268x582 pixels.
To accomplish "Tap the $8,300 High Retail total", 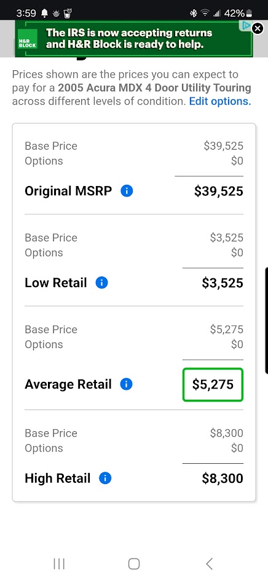I will tap(223, 479).
